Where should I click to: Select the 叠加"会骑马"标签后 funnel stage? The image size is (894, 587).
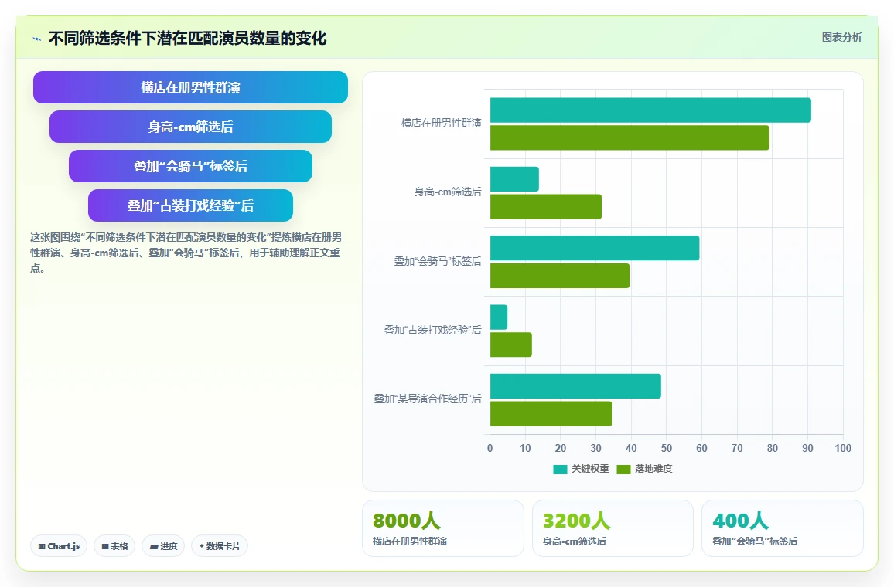(190, 166)
